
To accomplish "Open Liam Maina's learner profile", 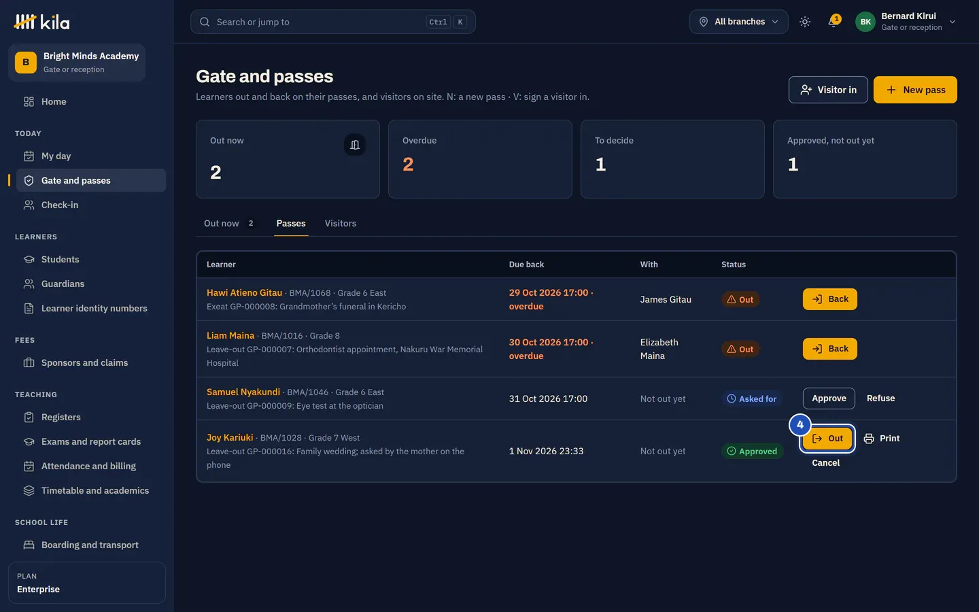I will point(230,335).
